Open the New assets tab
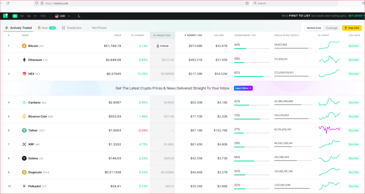Image resolution: width=365 pixels, height=194 pixels. point(46,28)
